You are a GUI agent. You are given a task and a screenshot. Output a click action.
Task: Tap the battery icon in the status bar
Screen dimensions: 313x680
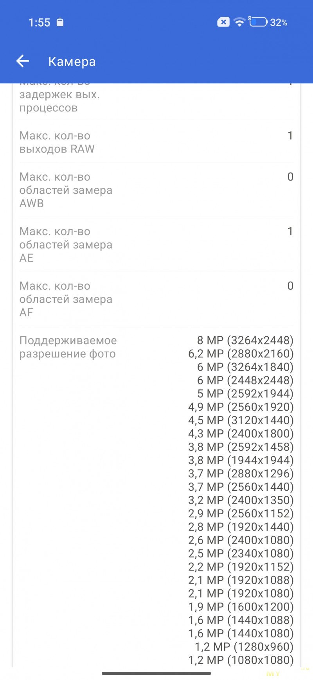[x=258, y=22]
